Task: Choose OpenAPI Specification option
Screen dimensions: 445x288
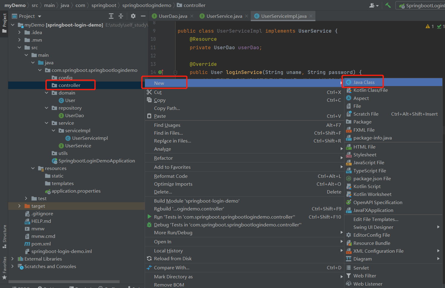Action: click(393, 202)
